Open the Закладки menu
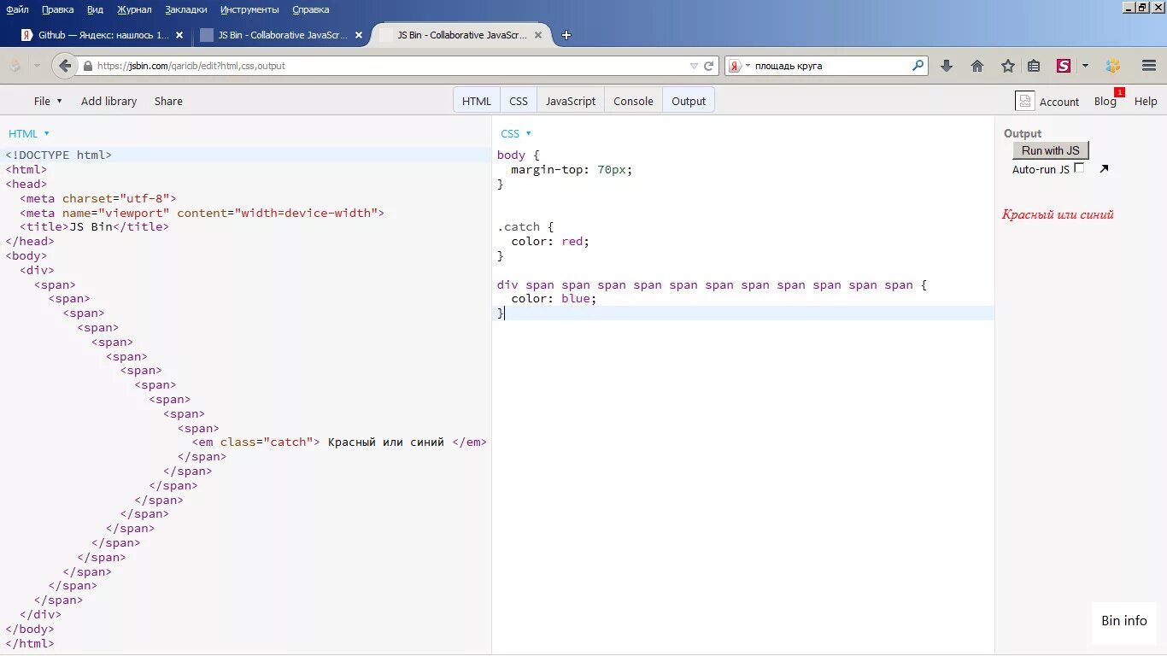The height and width of the screenshot is (656, 1167). pyautogui.click(x=186, y=9)
